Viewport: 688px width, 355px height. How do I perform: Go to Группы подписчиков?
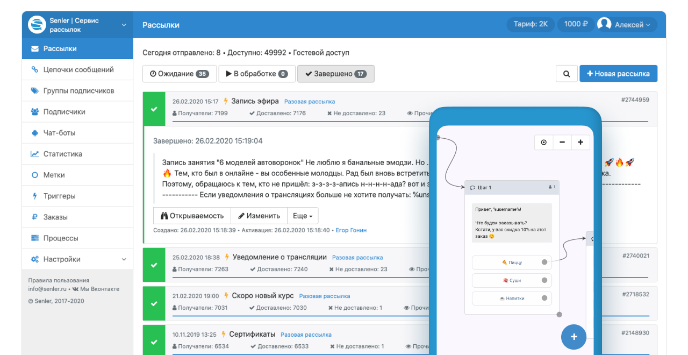click(x=77, y=91)
